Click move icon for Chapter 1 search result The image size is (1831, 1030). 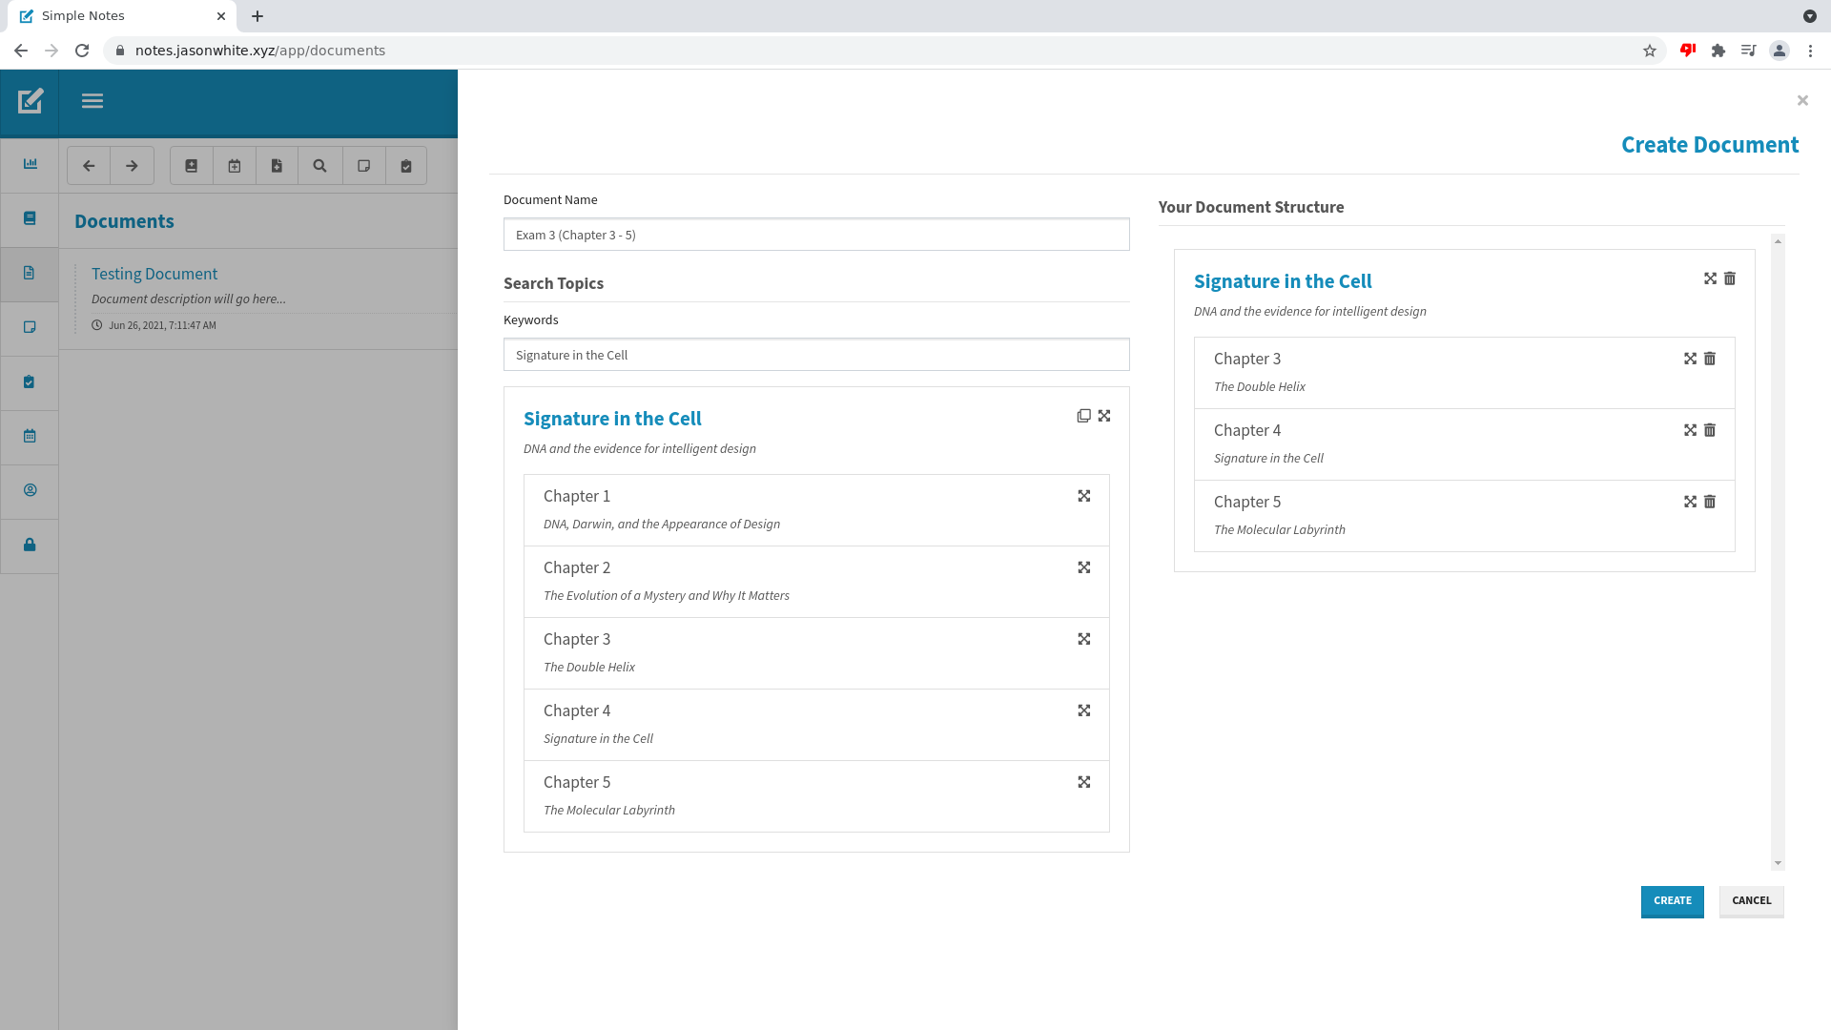pyautogui.click(x=1084, y=496)
